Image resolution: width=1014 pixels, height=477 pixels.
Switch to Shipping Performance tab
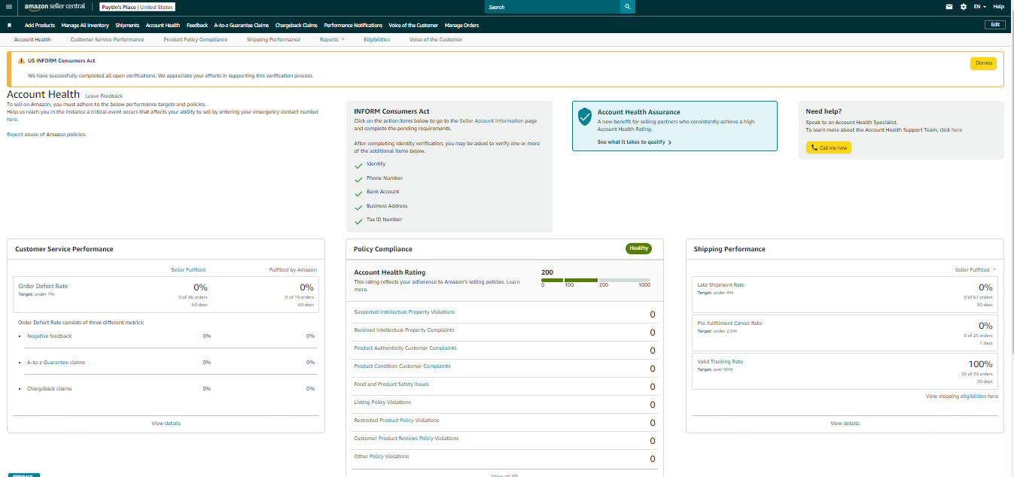tap(273, 39)
